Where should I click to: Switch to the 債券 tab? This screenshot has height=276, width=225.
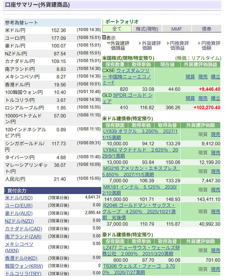pyautogui.click(x=206, y=29)
